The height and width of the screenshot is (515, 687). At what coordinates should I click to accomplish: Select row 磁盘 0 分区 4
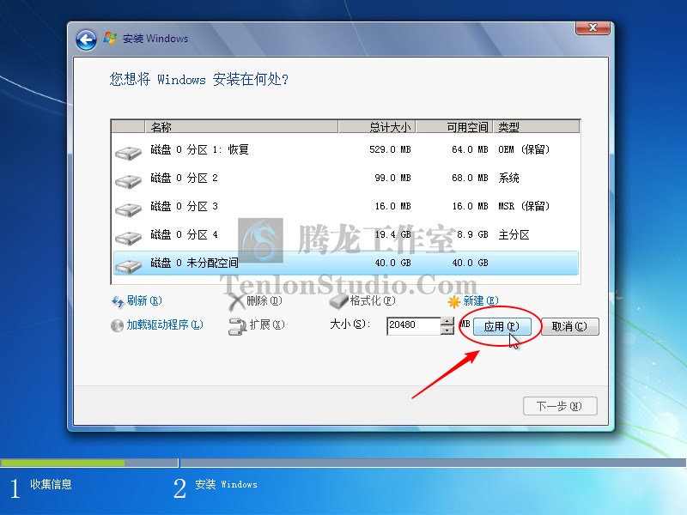tap(346, 234)
